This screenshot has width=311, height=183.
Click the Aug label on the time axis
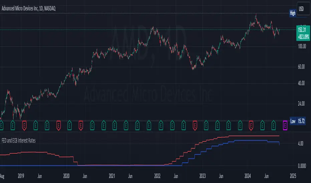click(2, 176)
